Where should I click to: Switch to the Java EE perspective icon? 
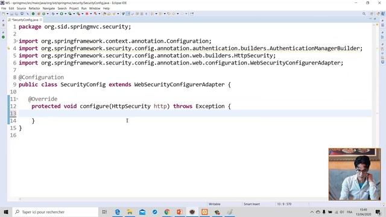[x=378, y=14]
